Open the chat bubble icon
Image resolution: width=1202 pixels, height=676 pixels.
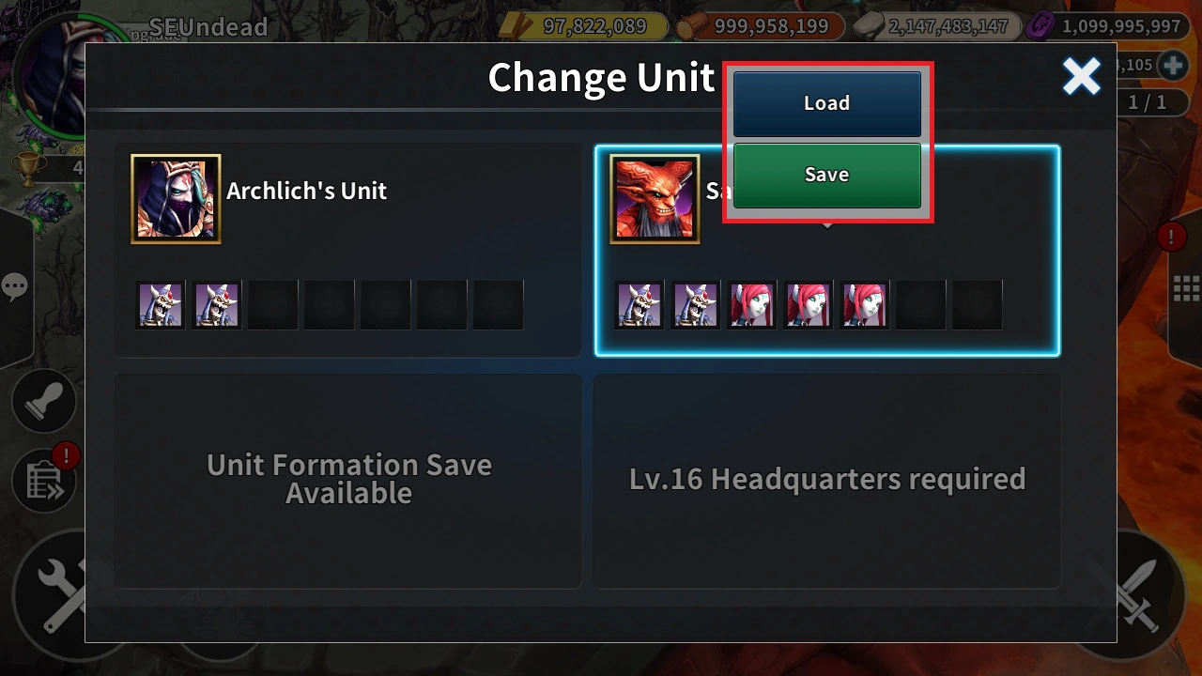15,287
